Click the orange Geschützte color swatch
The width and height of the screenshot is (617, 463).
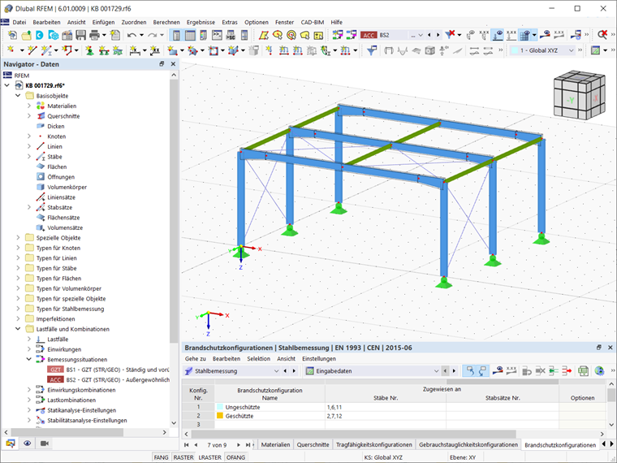click(x=220, y=415)
